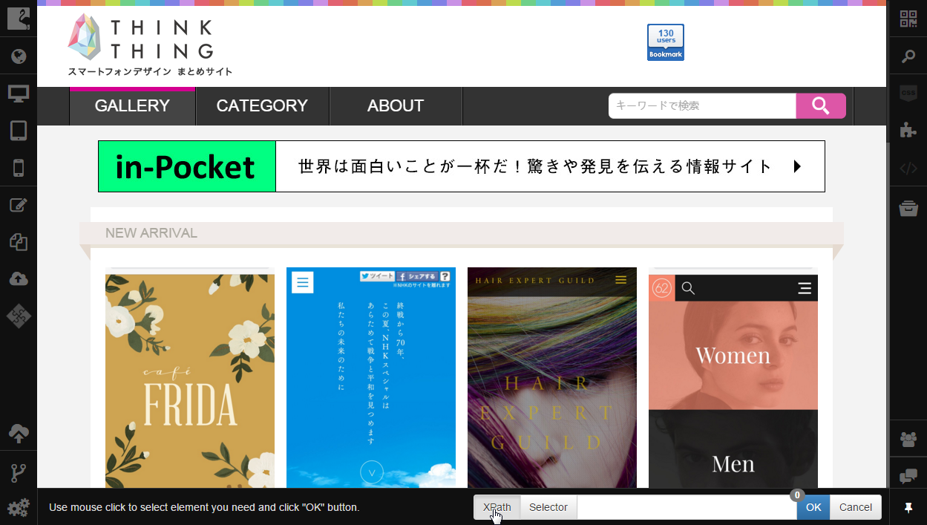Click the Cancel button
Screen dimensions: 927x525
pyautogui.click(x=856, y=507)
